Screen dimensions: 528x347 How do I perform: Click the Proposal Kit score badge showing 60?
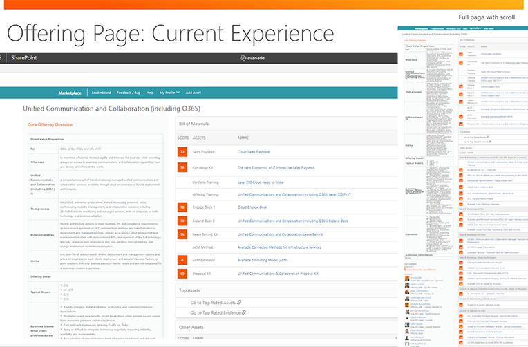point(182,274)
